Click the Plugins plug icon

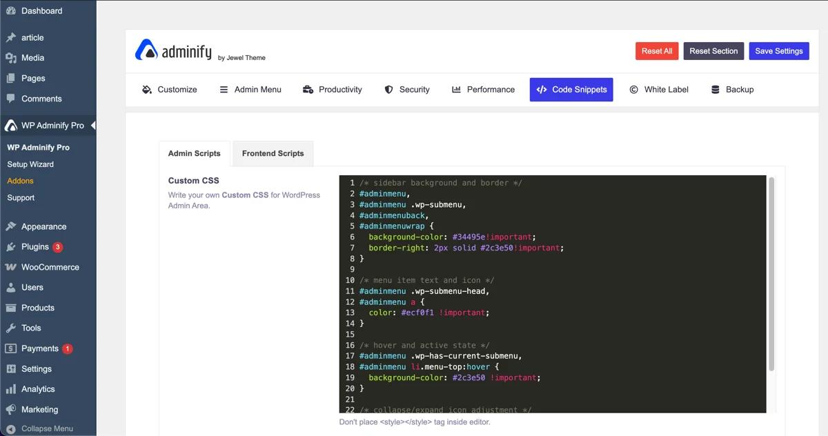point(10,247)
